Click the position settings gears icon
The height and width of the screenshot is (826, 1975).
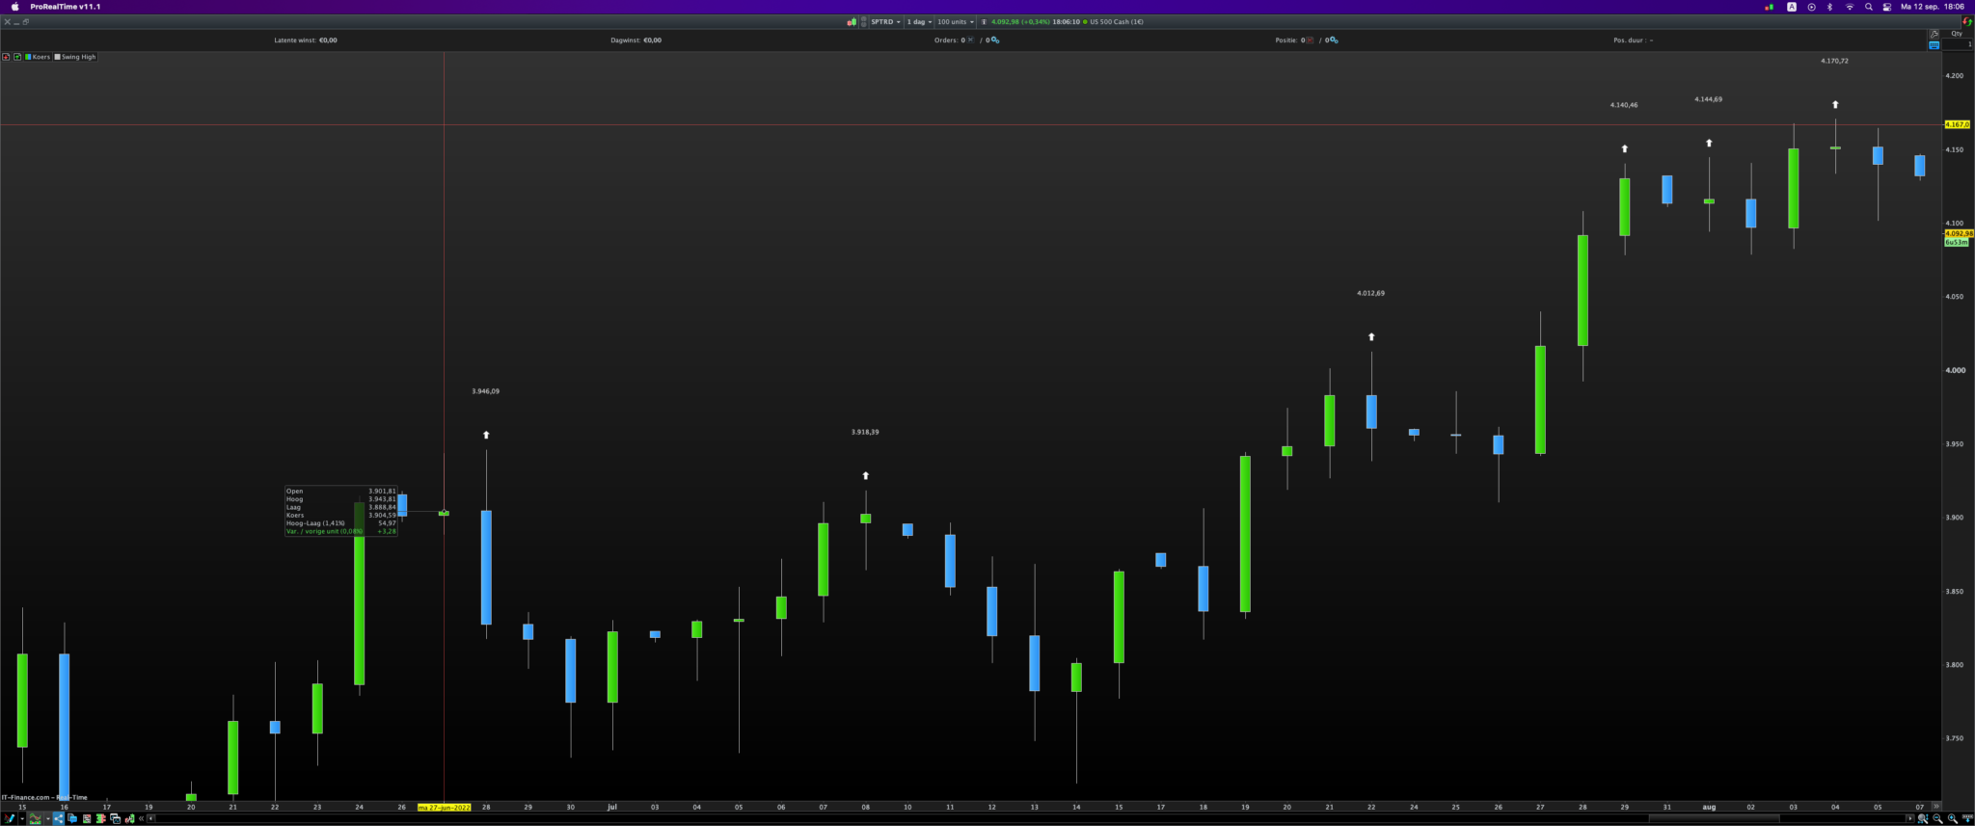click(x=1334, y=40)
